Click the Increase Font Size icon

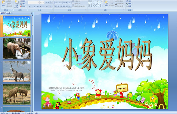pos(46,2)
